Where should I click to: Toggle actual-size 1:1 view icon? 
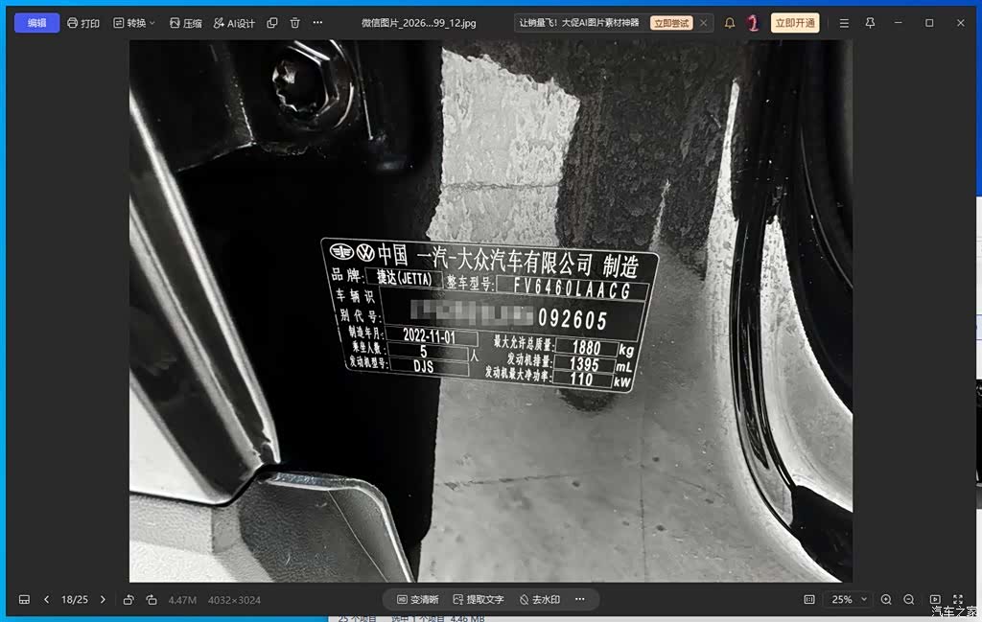[809, 599]
